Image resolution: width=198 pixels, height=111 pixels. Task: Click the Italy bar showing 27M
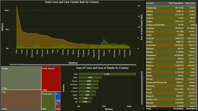tap(85, 98)
